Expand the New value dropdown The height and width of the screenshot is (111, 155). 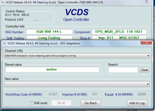pos(77,84)
